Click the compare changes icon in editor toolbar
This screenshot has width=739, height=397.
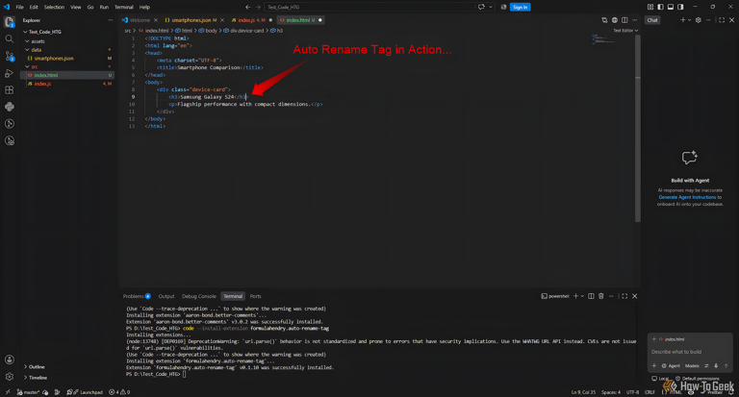pos(604,20)
